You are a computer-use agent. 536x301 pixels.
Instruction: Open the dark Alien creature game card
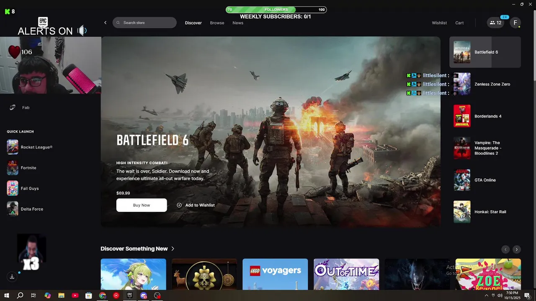tap(417, 274)
